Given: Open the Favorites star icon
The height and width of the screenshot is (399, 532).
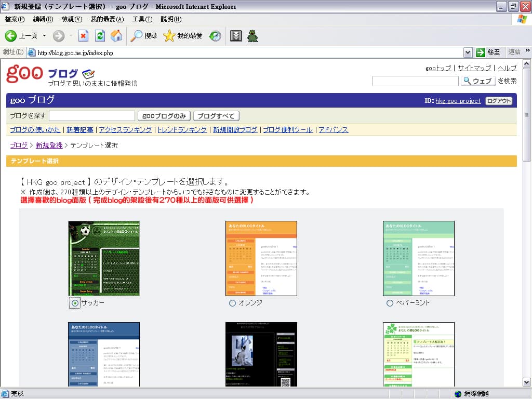Looking at the screenshot, I should pyautogui.click(x=169, y=36).
